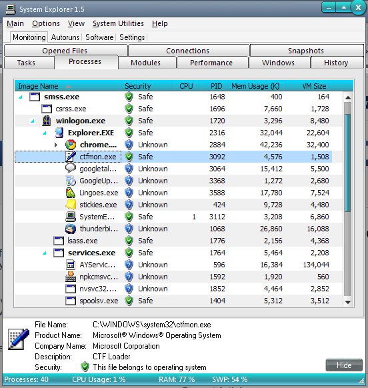Click the winlogon.exe keys icon
Image resolution: width=368 pixels, height=388 pixels.
pyautogui.click(x=47, y=121)
